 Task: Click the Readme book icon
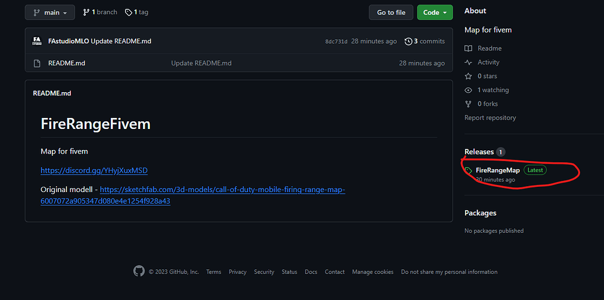pyautogui.click(x=469, y=48)
